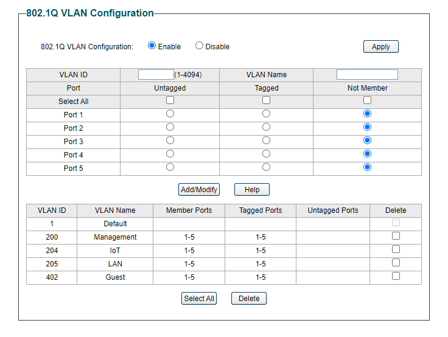Click VLAN ID 204 cell

(52, 251)
